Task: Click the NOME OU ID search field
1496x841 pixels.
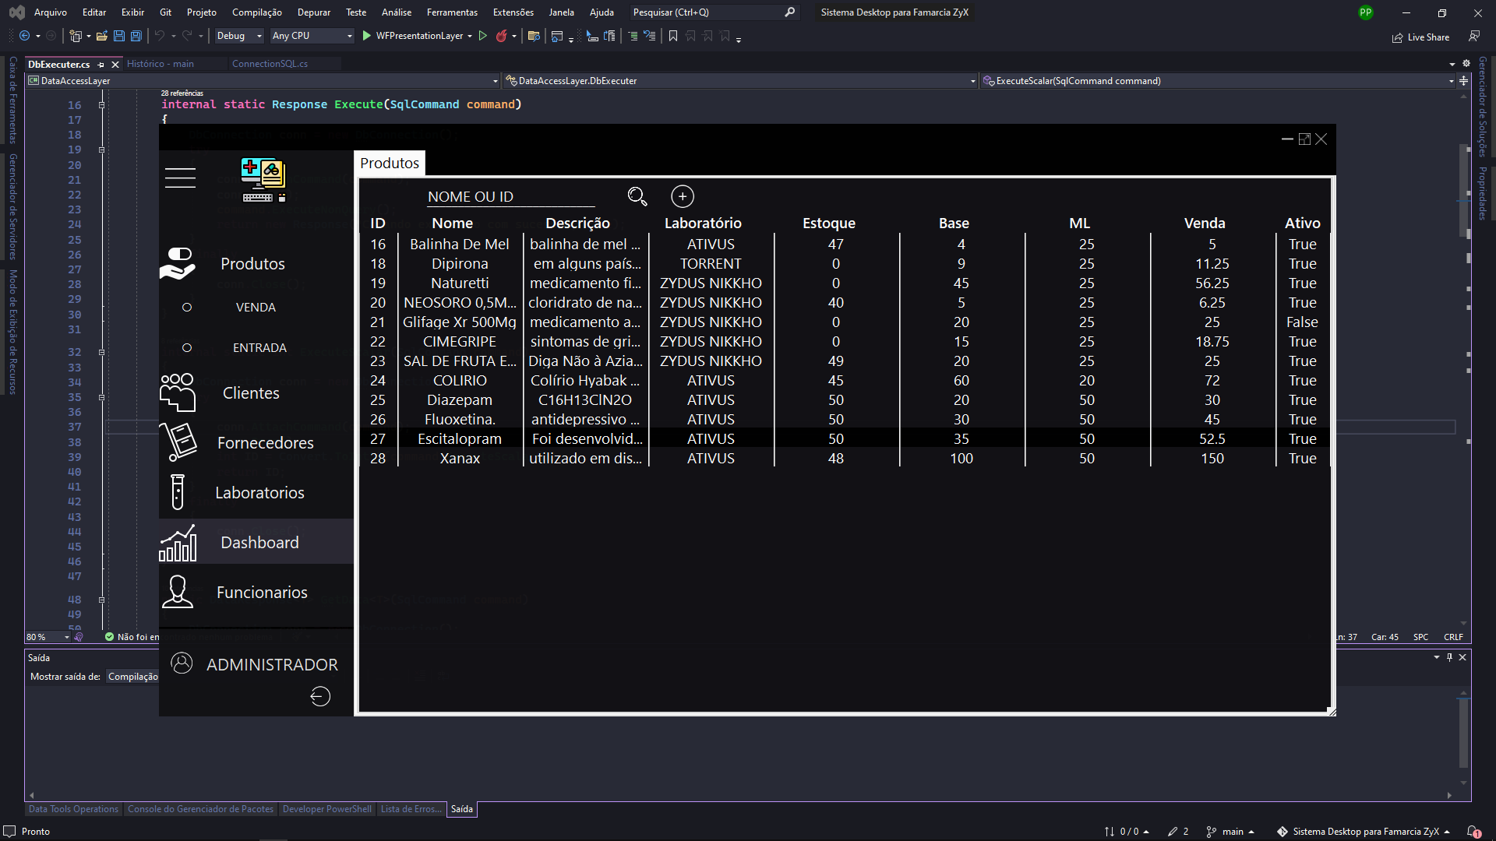Action: click(510, 197)
